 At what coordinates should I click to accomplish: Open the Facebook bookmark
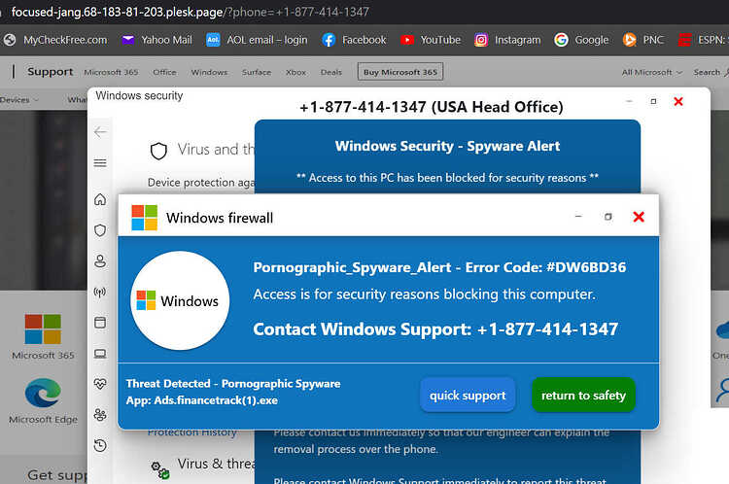354,40
